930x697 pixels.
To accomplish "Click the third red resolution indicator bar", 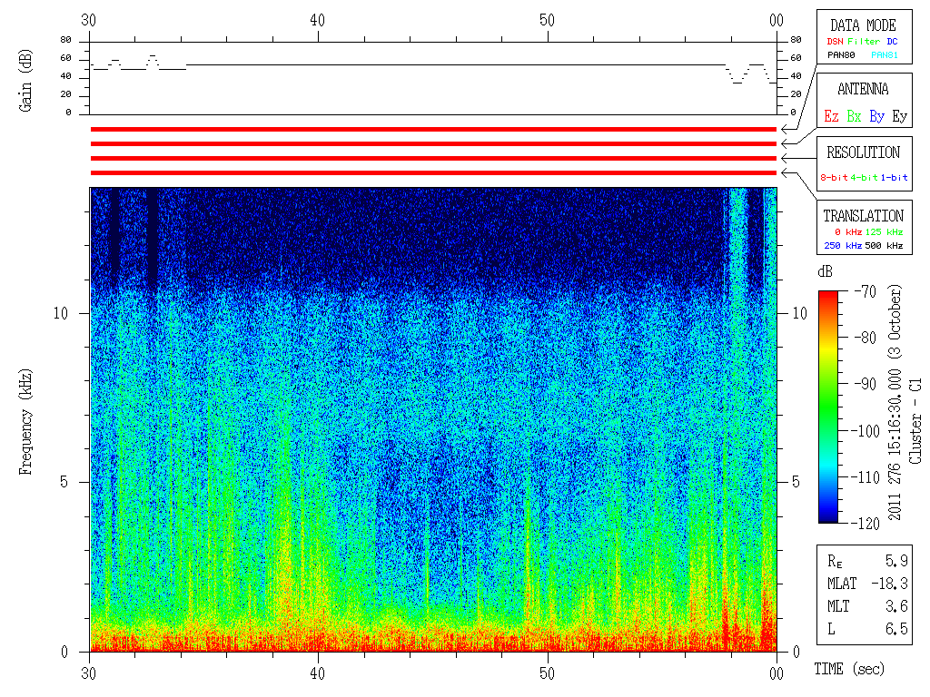I will pyautogui.click(x=433, y=158).
